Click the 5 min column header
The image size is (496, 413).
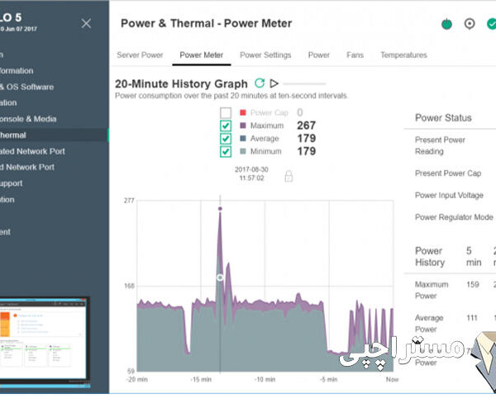pyautogui.click(x=474, y=257)
